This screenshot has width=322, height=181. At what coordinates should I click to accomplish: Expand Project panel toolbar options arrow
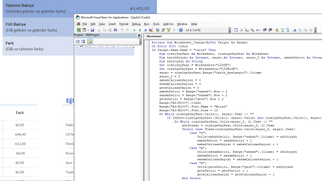pos(140,42)
